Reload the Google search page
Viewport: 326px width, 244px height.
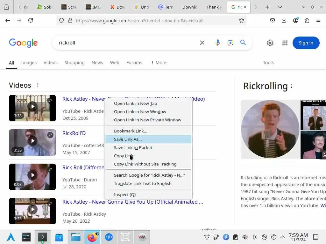pyautogui.click(x=31, y=20)
